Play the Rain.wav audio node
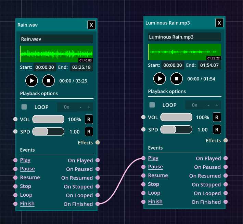This screenshot has height=224, width=243. [x=31, y=81]
